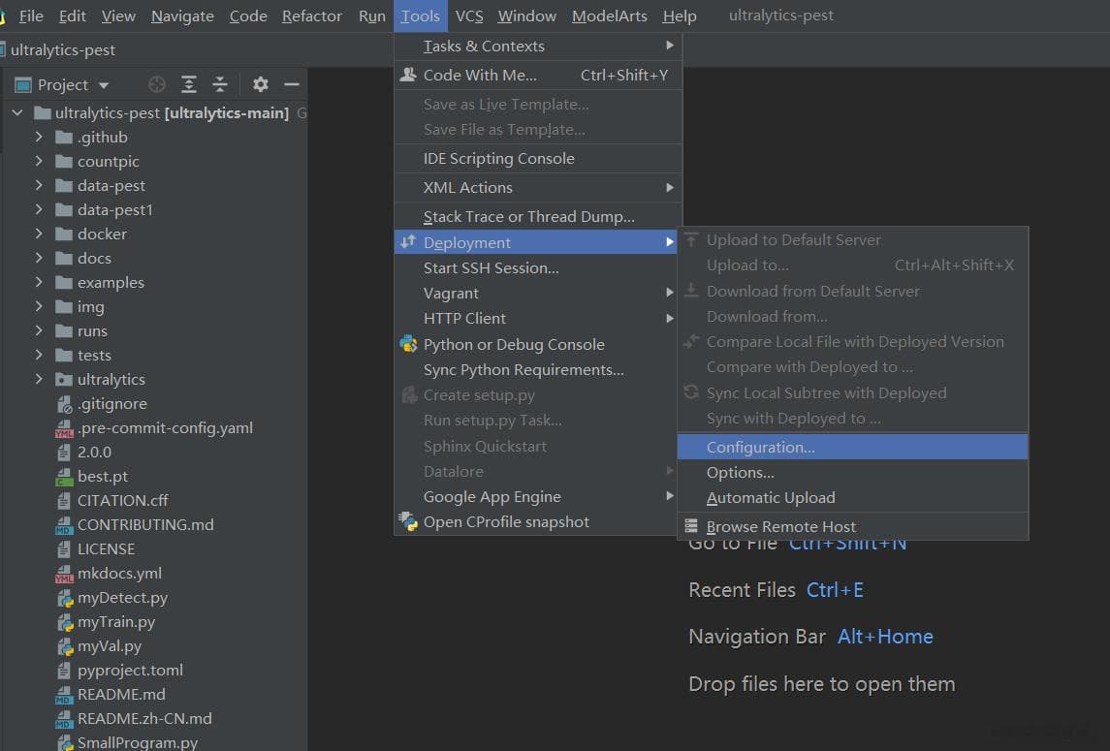The width and height of the screenshot is (1110, 751).
Task: Hide the Project panel with minus icon
Action: pos(292,85)
